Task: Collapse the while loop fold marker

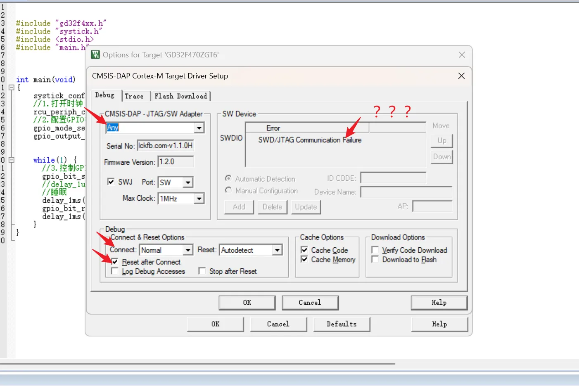Action: click(x=12, y=160)
